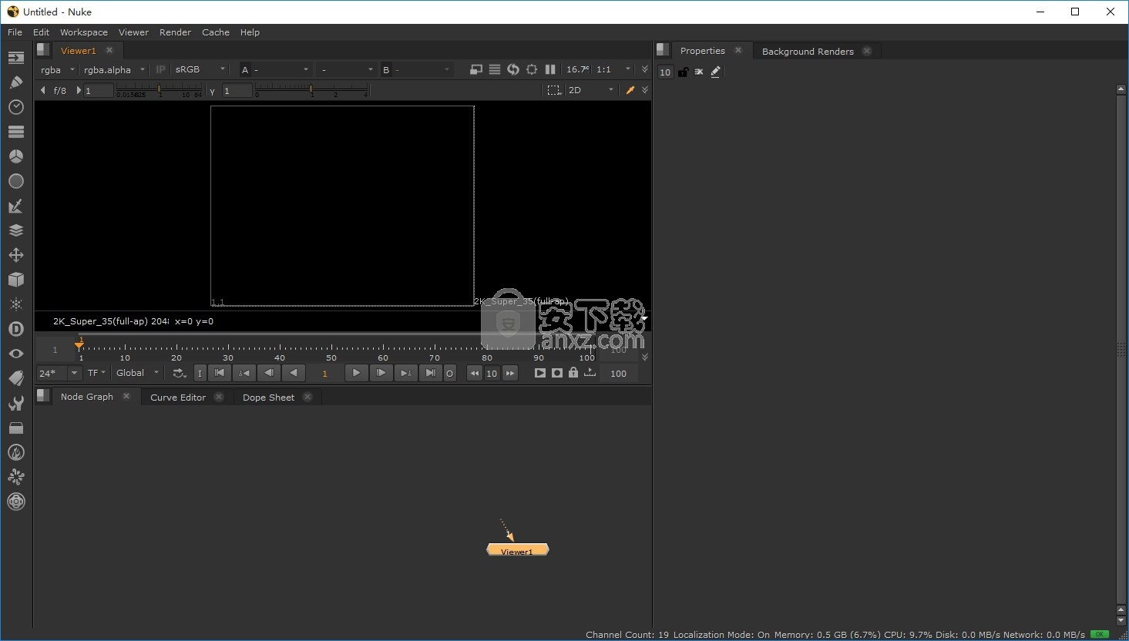Open the Views nodes eye icon

(15, 354)
